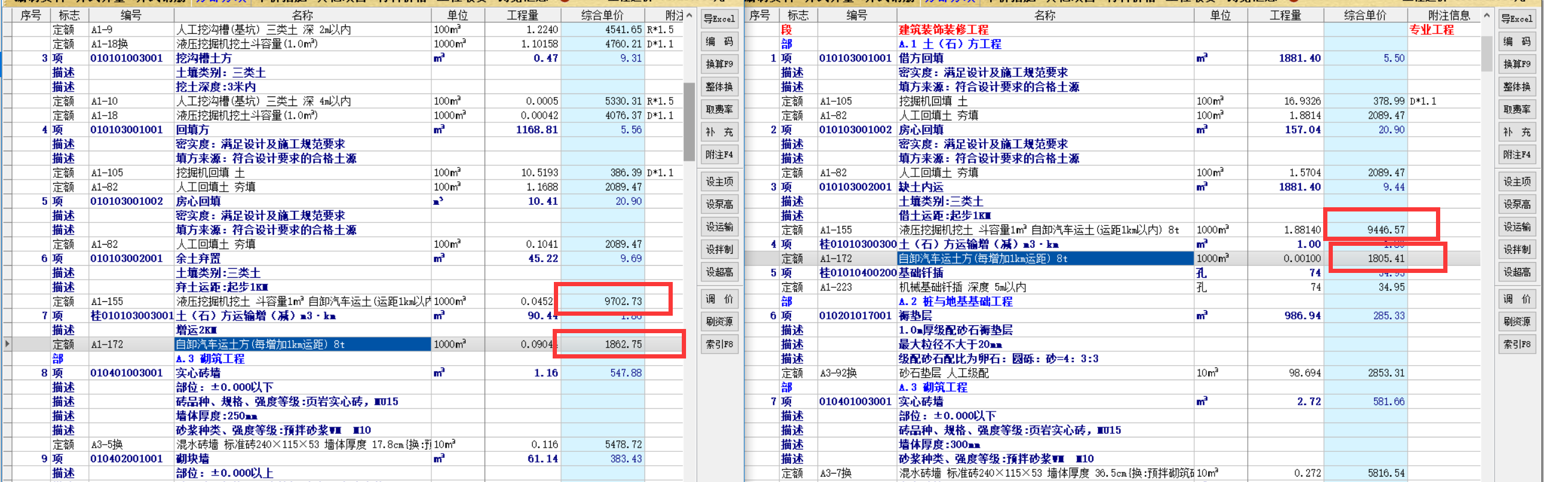Screen dimensions: 1544x482
Task: Click the right pane 刷资源 button
Action: (x=1517, y=322)
